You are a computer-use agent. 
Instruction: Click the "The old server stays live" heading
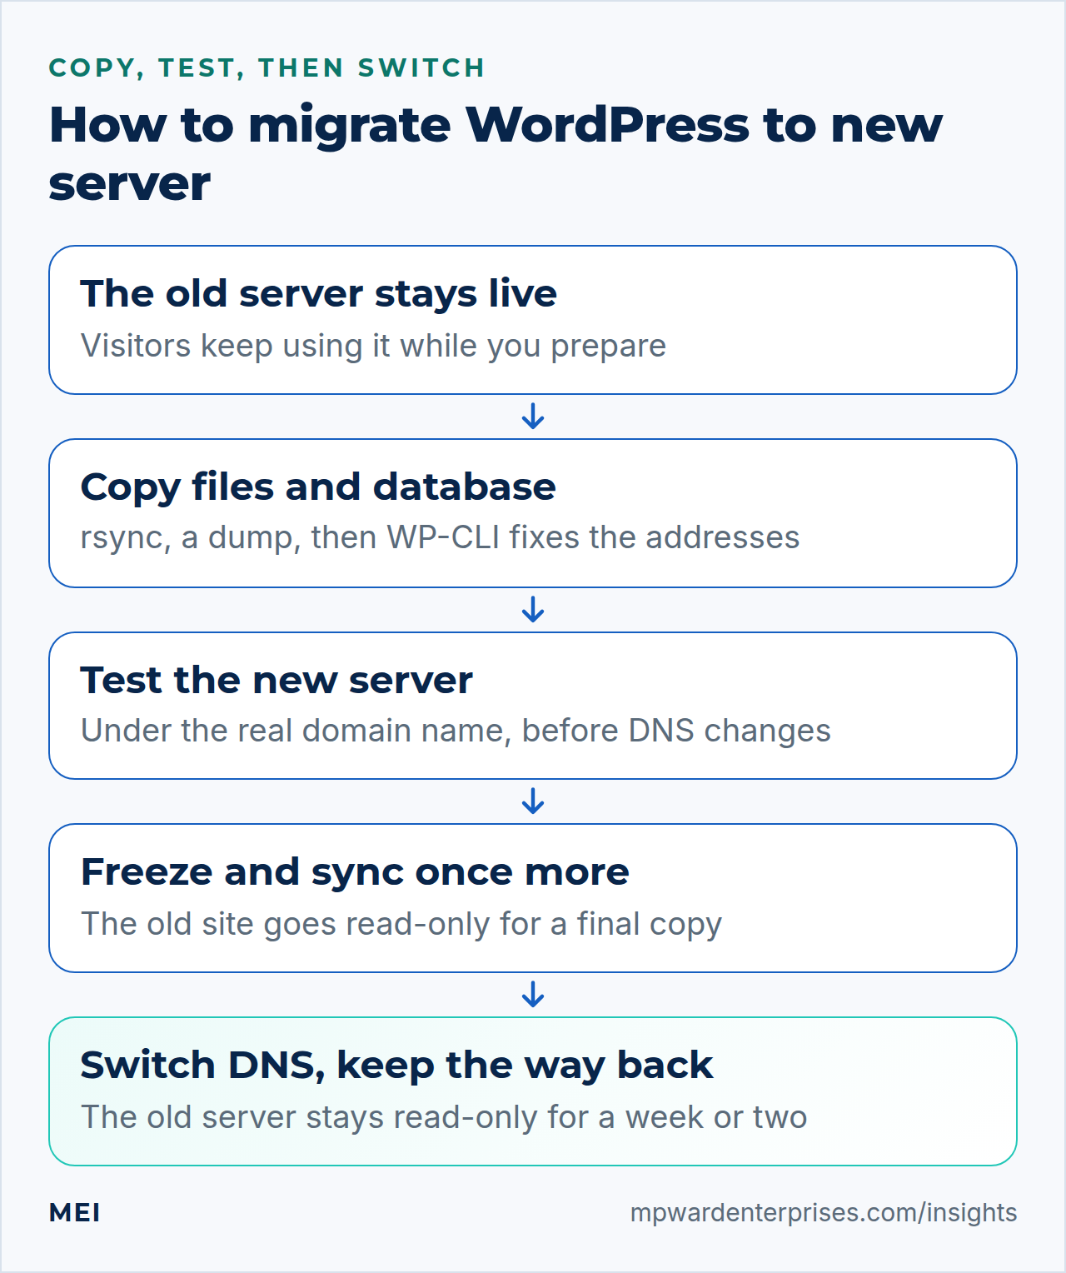pyautogui.click(x=319, y=293)
